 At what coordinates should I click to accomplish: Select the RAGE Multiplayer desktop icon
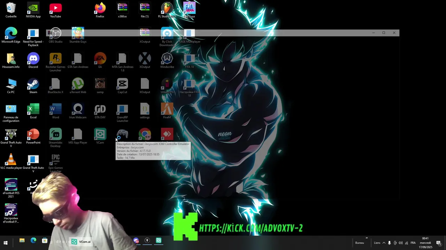pos(189,35)
